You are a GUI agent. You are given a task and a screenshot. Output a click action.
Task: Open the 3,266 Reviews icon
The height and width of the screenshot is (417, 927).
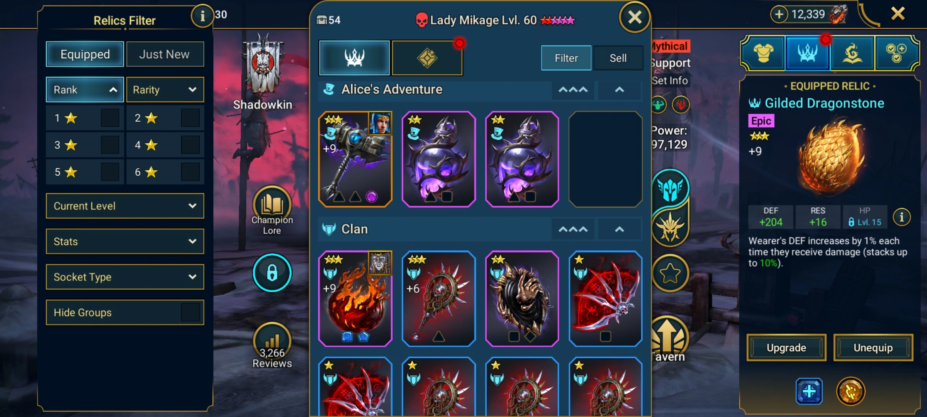[272, 341]
